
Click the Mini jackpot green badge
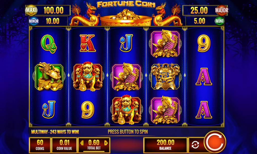[x=219, y=21]
